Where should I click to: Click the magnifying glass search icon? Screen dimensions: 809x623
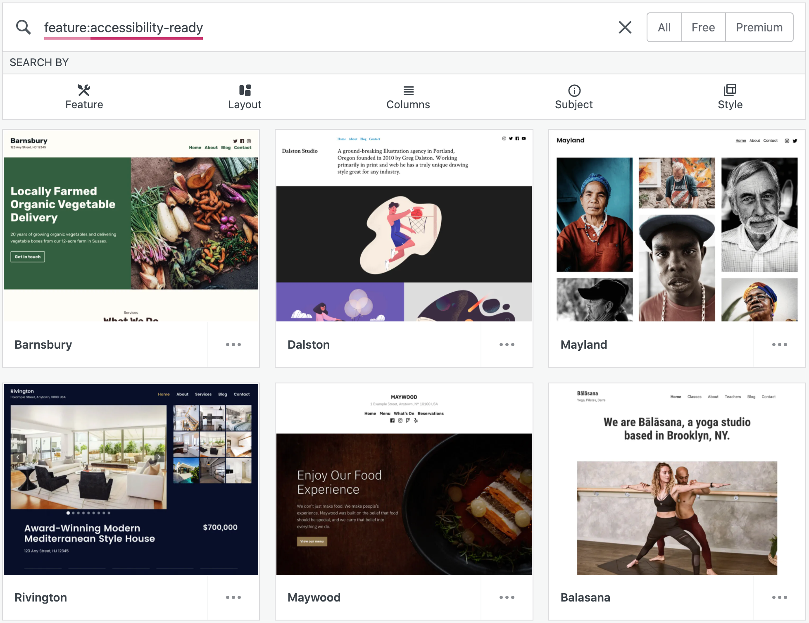[x=24, y=27]
